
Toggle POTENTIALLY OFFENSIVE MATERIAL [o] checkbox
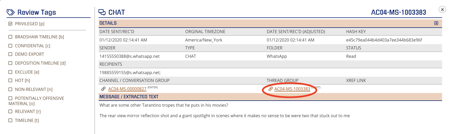tap(10, 98)
